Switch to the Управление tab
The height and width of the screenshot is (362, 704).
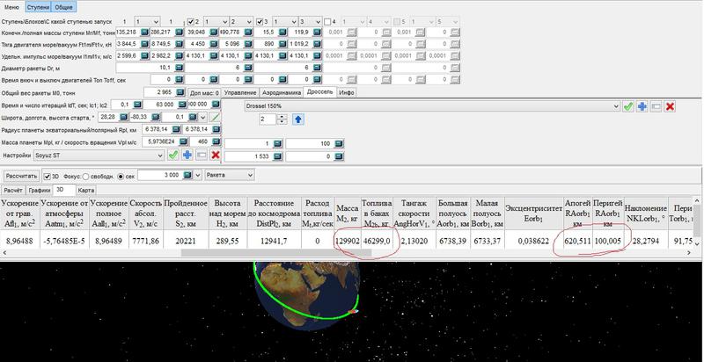click(240, 93)
